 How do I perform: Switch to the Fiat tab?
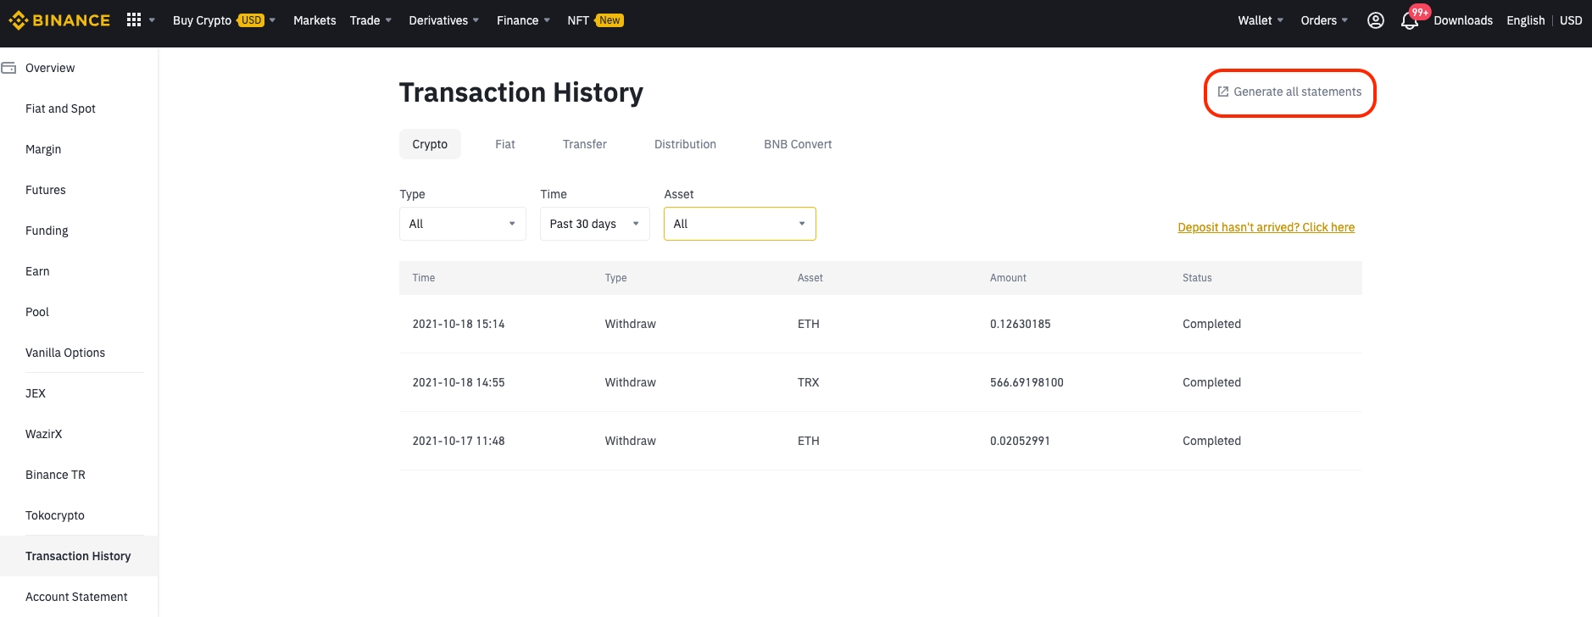click(x=505, y=144)
